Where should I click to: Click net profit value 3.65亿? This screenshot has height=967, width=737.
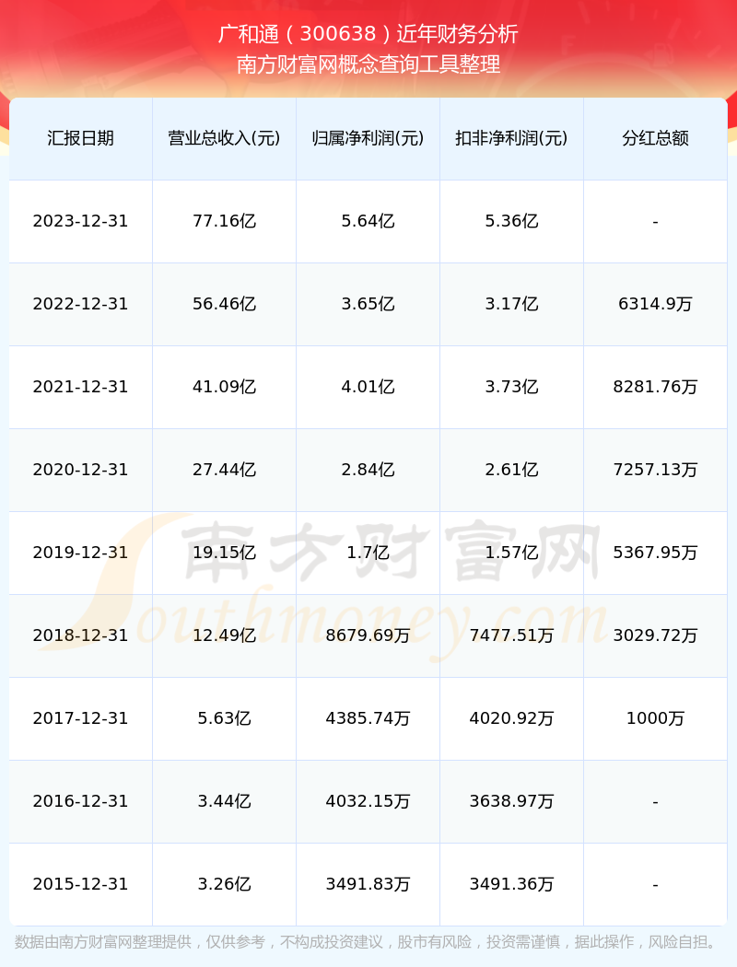coord(368,304)
